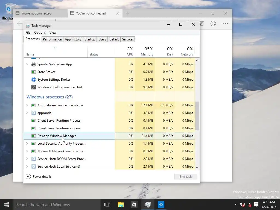Select the first 'You're not connected' browser tab
This screenshot has width=280, height=210.
[40, 13]
